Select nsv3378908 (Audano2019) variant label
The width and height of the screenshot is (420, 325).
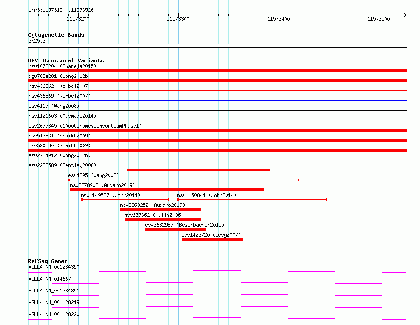(102, 185)
